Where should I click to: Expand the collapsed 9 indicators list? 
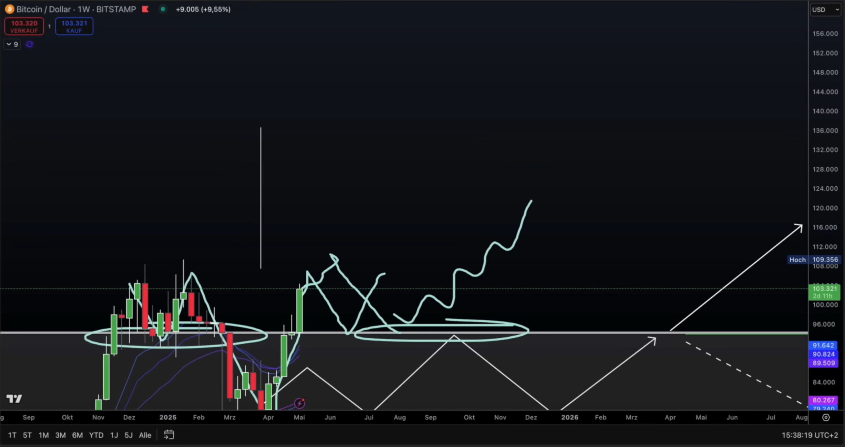coord(12,44)
